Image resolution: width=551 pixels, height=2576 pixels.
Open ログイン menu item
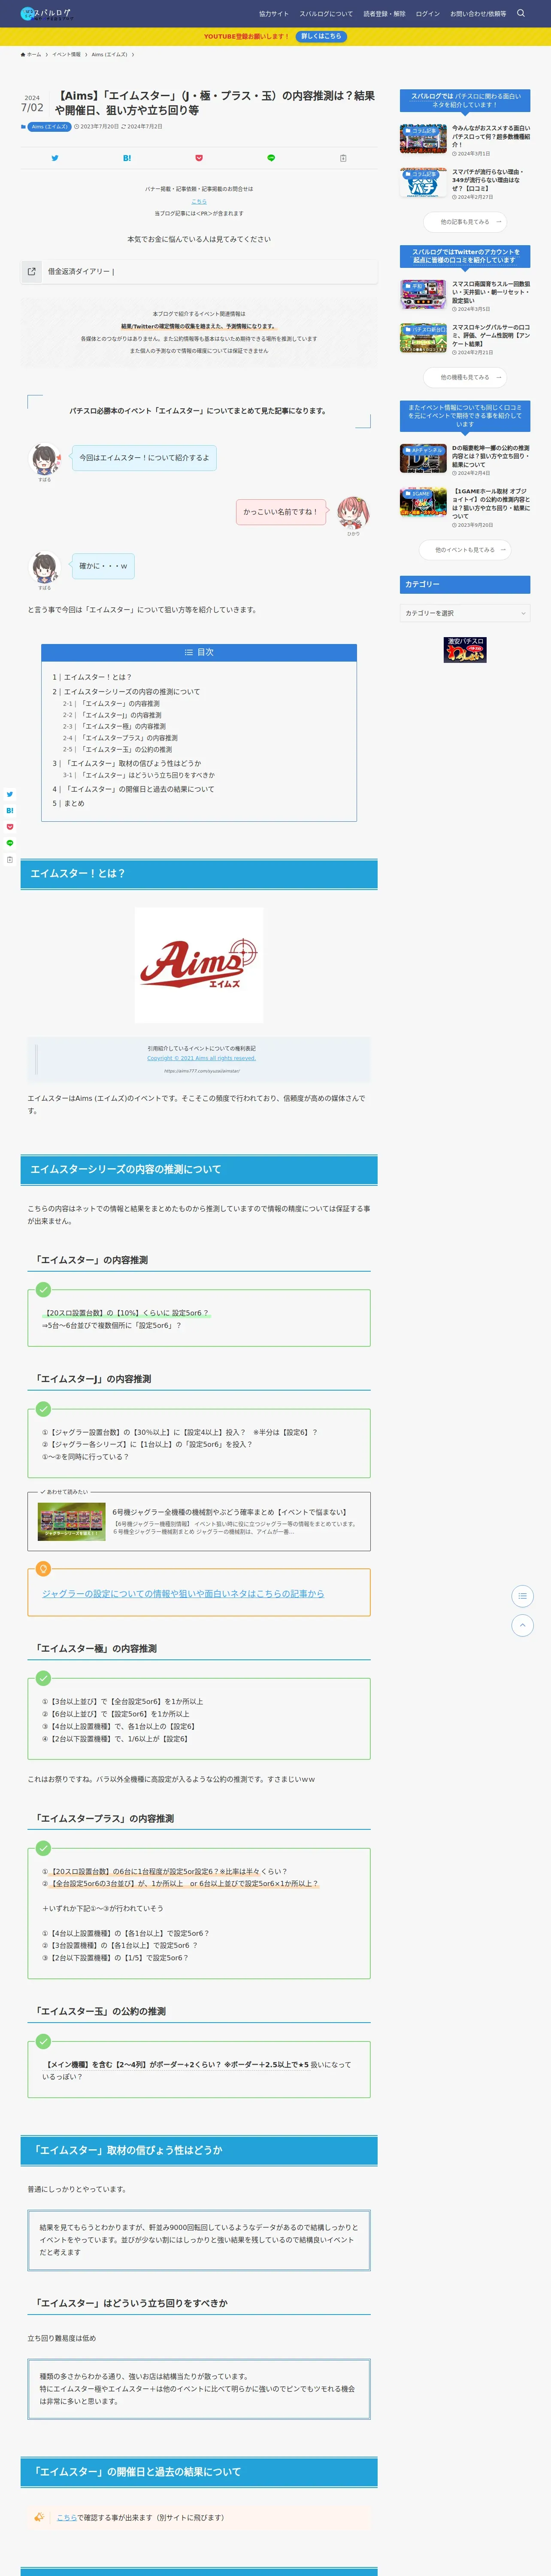coord(428,14)
